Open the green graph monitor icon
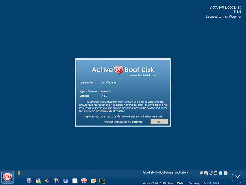 click(x=102, y=181)
